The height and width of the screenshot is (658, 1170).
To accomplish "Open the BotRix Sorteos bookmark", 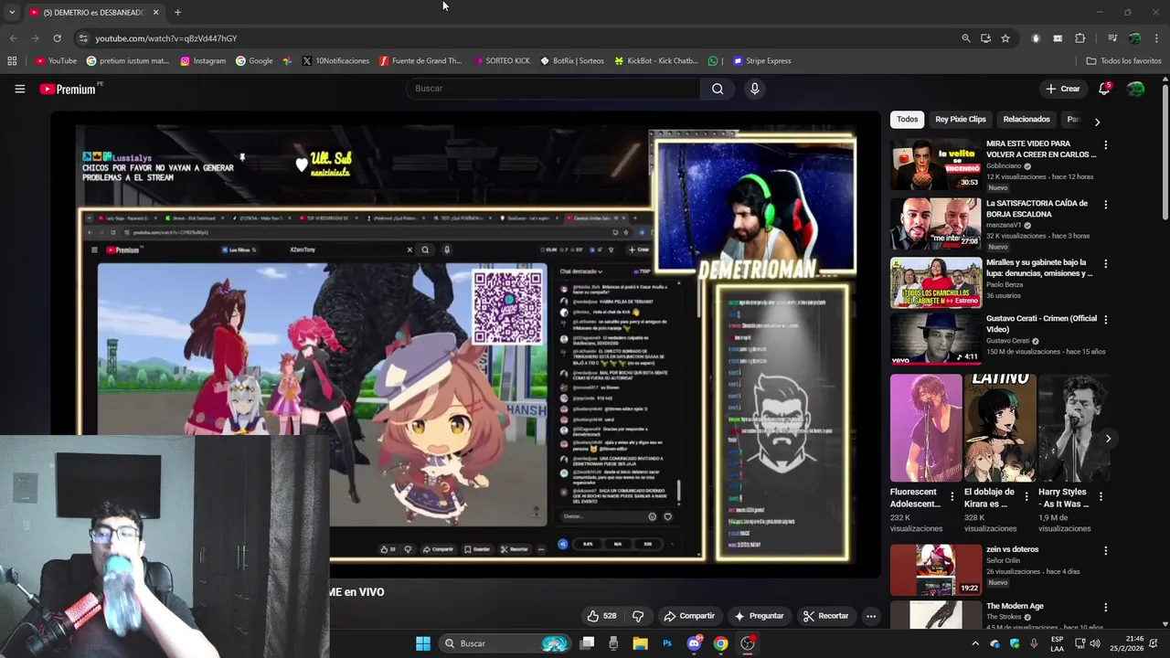I will (572, 61).
